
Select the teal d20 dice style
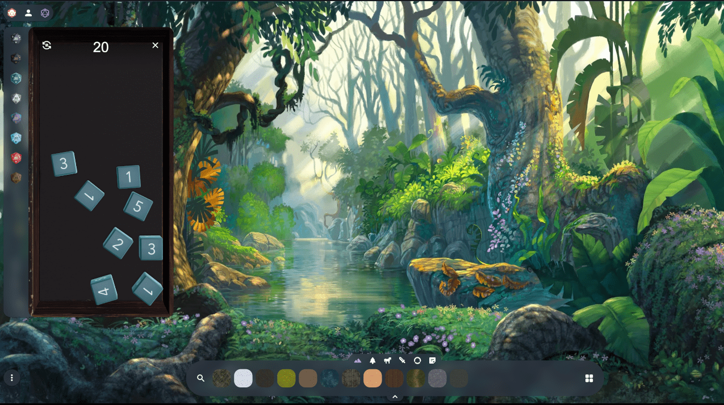click(x=16, y=78)
